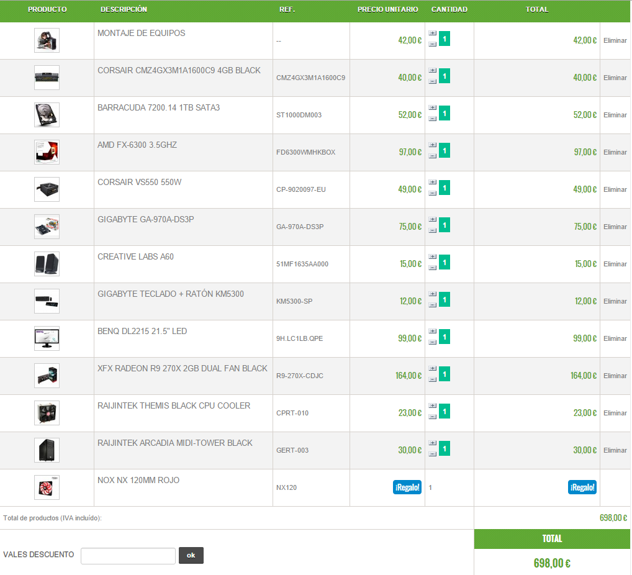The width and height of the screenshot is (632, 575).
Task: Decrease quantity of RAIJINTEK ARCADIA tower
Action: 433,454
